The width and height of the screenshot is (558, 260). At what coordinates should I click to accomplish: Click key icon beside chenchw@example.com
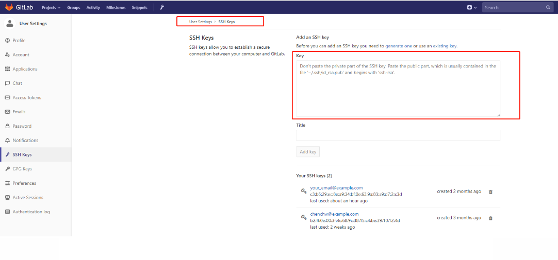[304, 217]
